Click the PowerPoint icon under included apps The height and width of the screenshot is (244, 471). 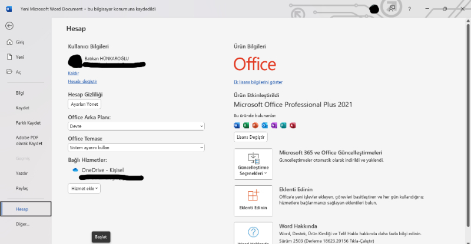click(256, 125)
